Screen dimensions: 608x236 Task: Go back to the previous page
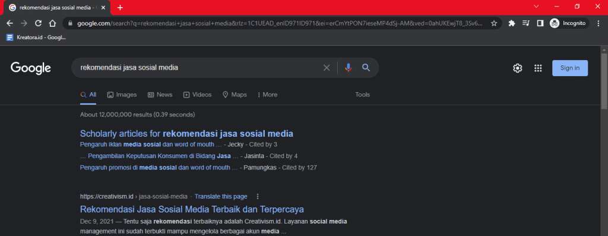click(9, 23)
